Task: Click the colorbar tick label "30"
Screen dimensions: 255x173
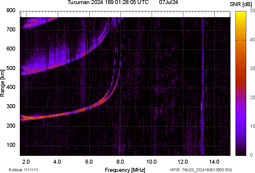Action: coord(253,69)
